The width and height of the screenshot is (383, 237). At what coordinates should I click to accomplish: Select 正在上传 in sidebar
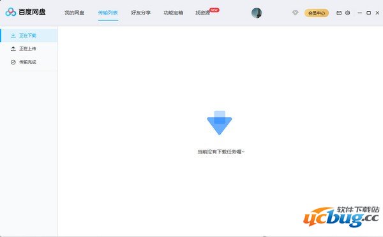(x=29, y=49)
